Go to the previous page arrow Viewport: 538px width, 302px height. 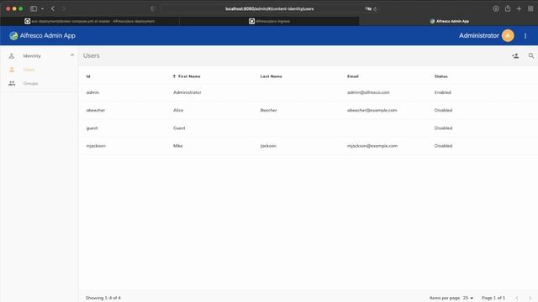517,298
